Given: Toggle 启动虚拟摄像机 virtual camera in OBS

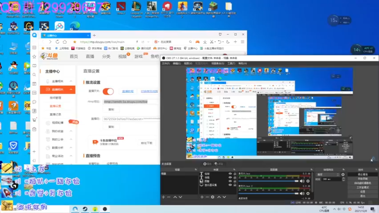Looking at the screenshot, I should [x=362, y=183].
